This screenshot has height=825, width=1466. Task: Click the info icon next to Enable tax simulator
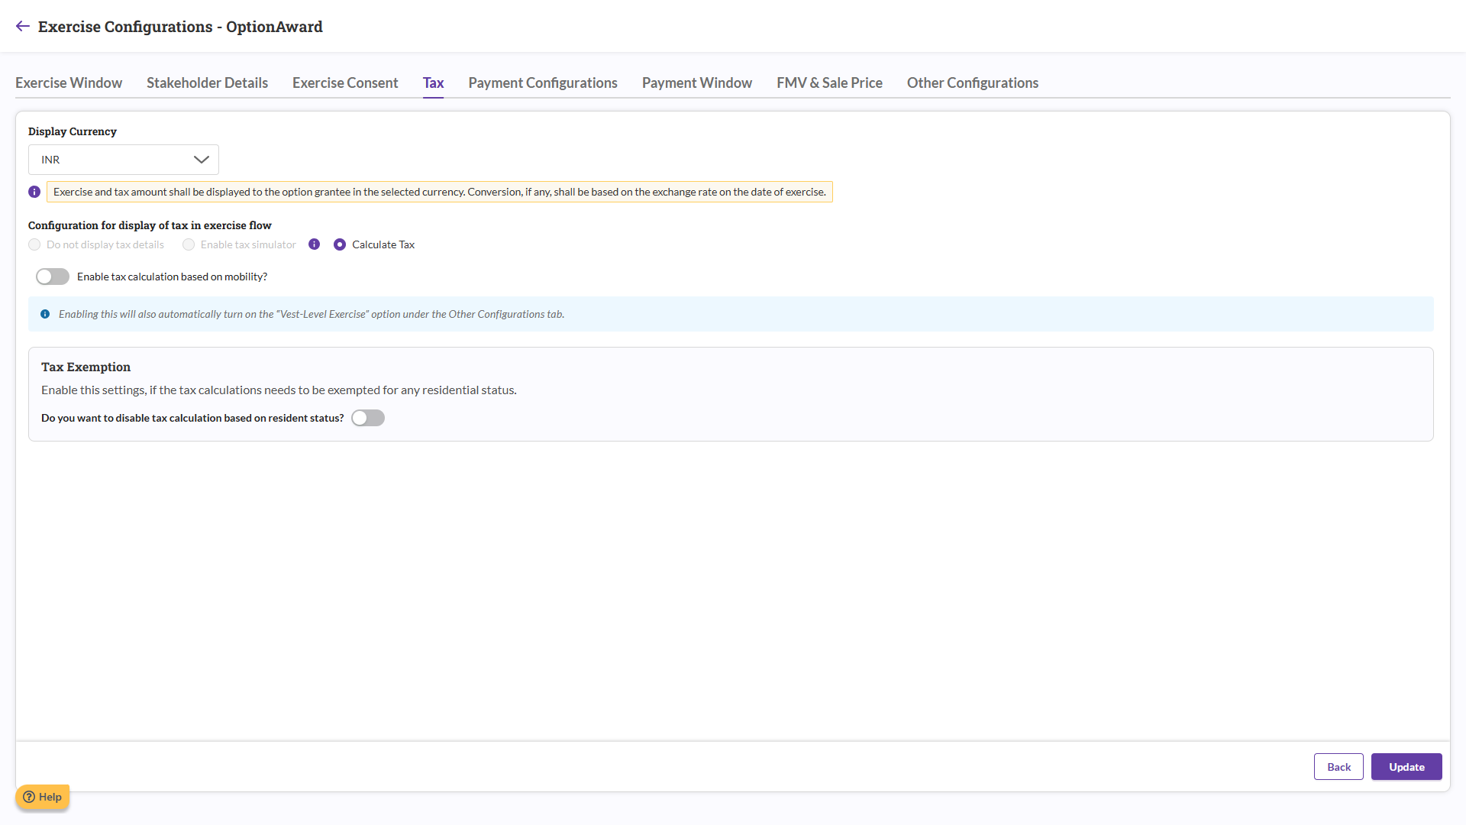314,244
